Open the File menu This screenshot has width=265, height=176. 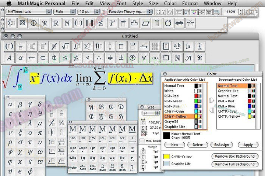tap(75, 3)
